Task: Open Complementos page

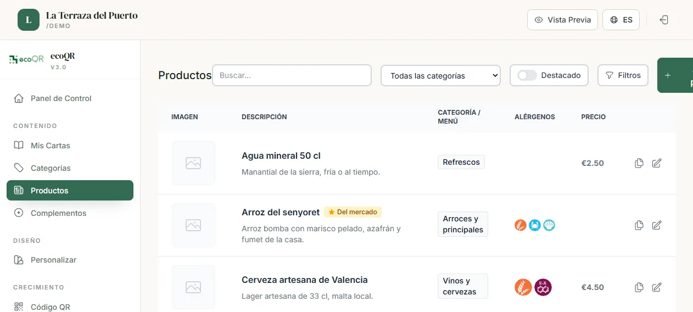Action: pos(70,213)
